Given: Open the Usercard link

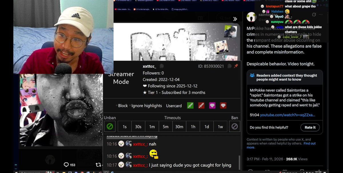Looking at the screenshot, I should (174, 106).
